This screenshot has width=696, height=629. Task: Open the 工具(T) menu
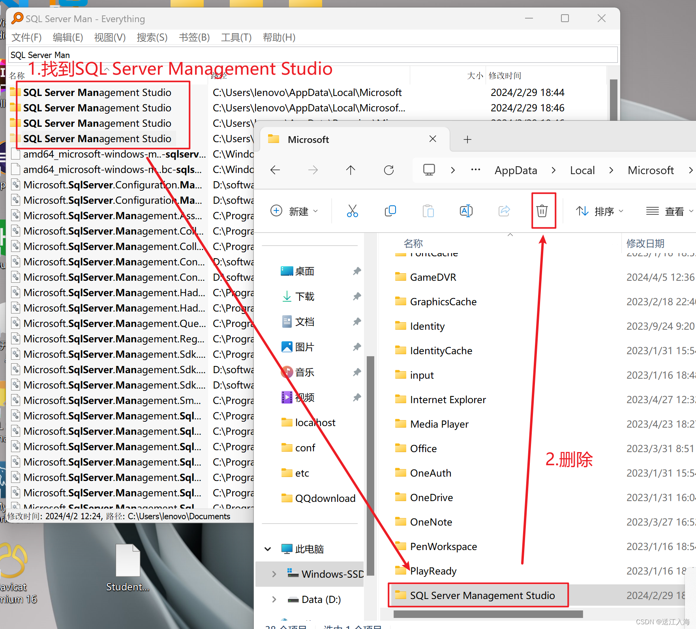(x=236, y=38)
